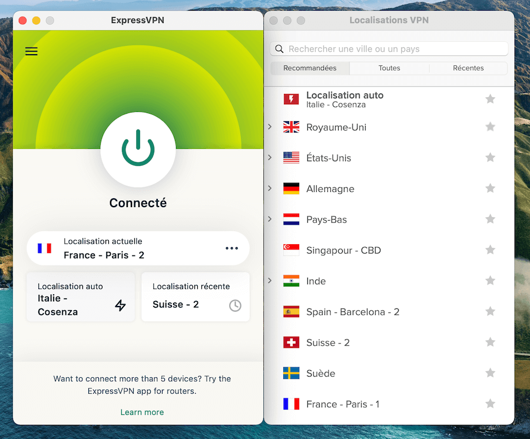Click the Learn more link
The width and height of the screenshot is (530, 439).
pyautogui.click(x=142, y=412)
